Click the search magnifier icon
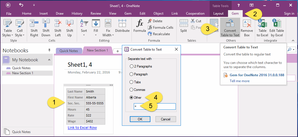The width and height of the screenshot is (298, 137). [x=290, y=50]
